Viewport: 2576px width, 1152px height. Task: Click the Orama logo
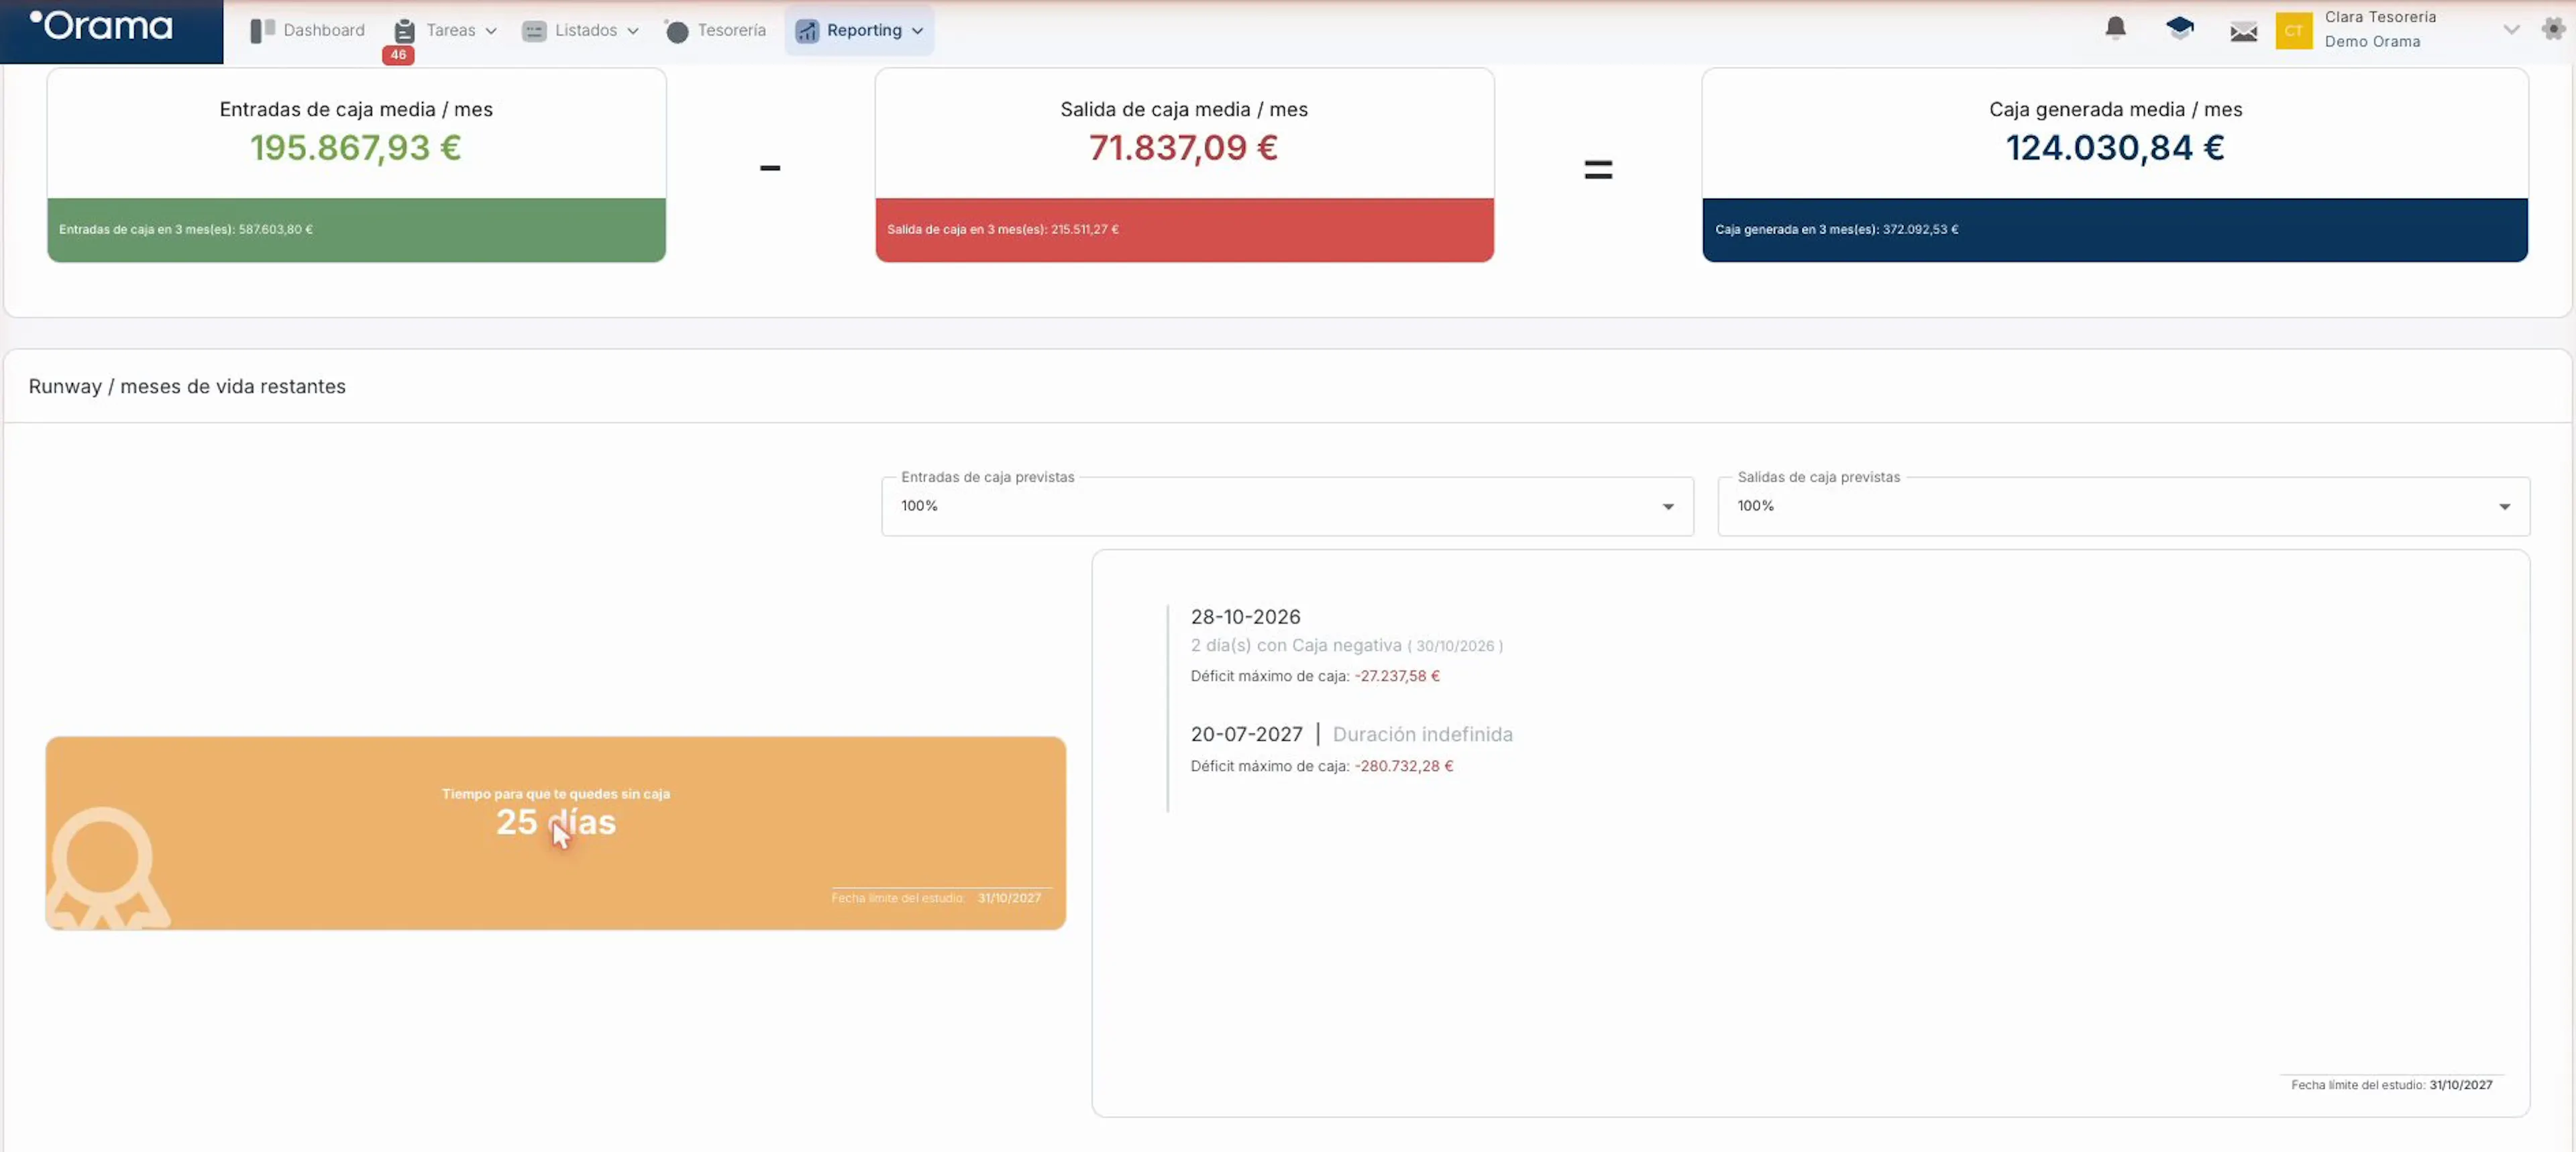click(x=101, y=25)
